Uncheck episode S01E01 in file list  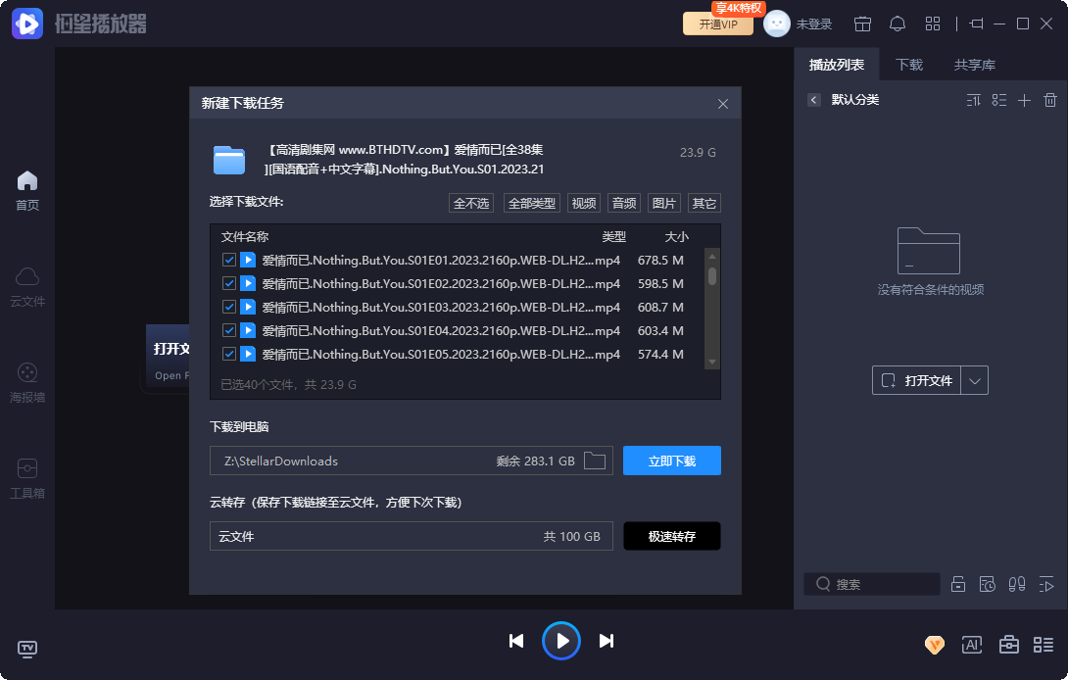click(x=229, y=260)
